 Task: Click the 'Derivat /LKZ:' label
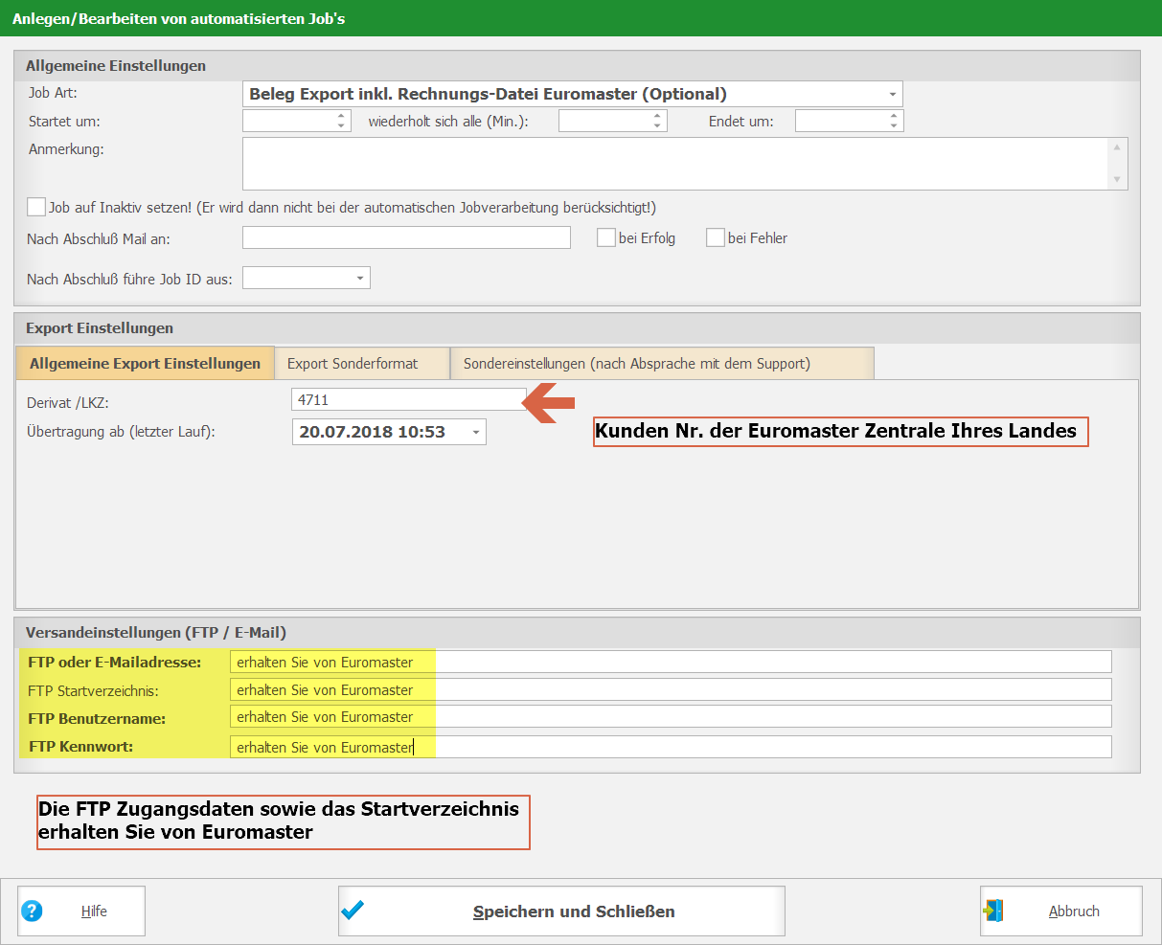68,403
